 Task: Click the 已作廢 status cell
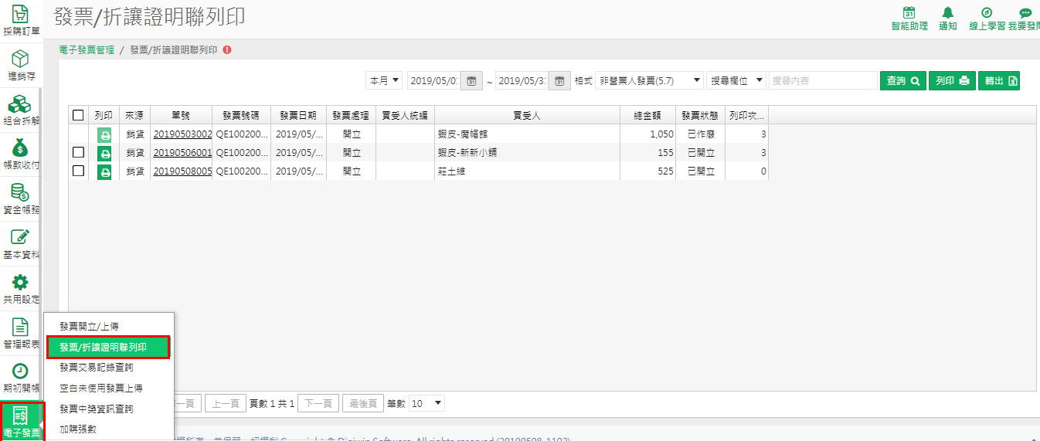tap(701, 134)
